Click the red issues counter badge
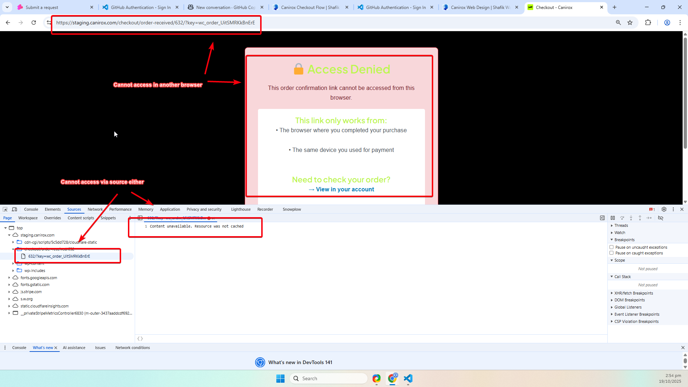This screenshot has width=688, height=387. [652, 209]
